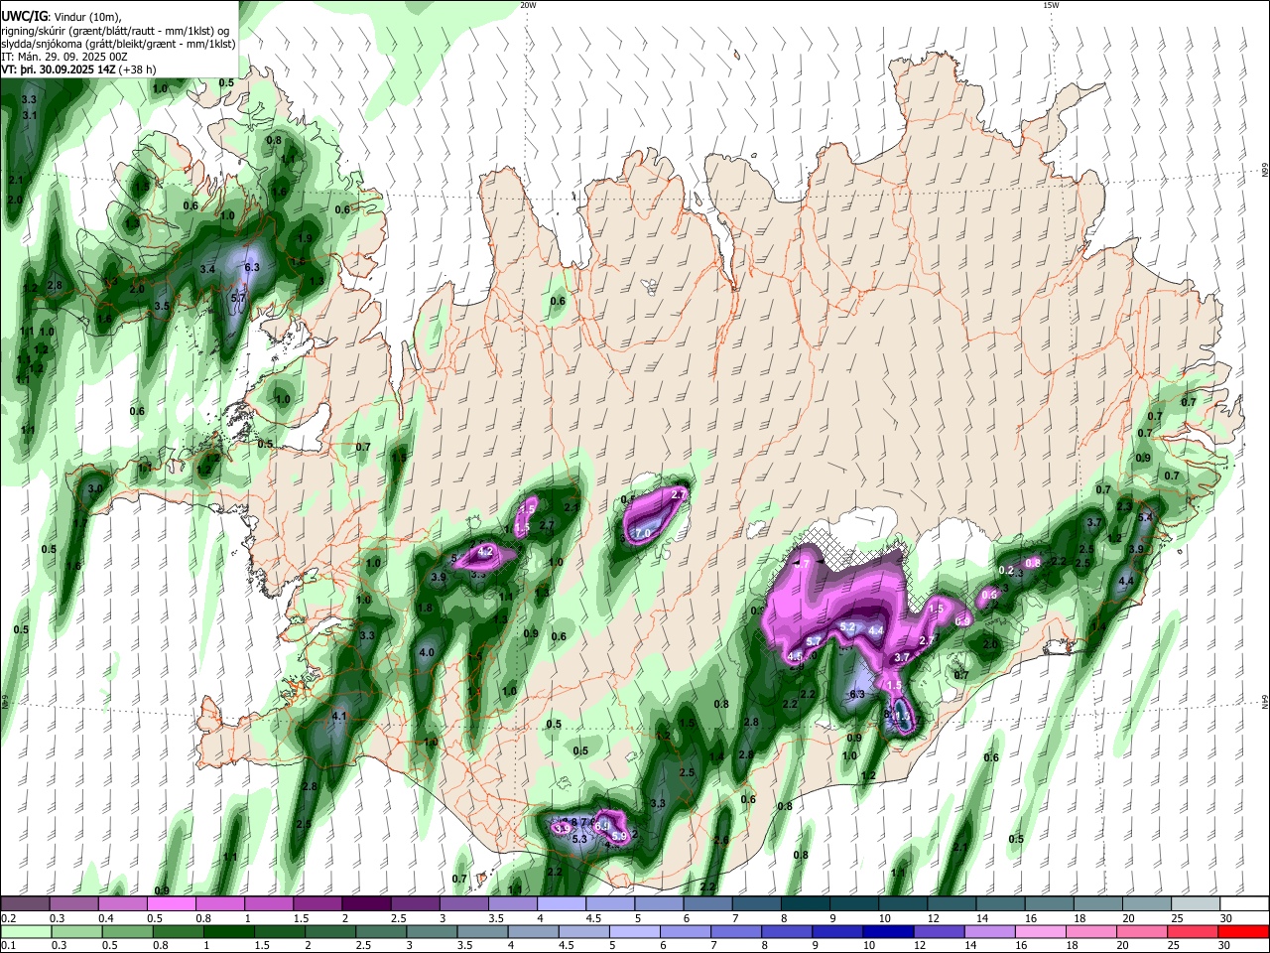Select white 30 swatch in upper legend

click(1244, 903)
